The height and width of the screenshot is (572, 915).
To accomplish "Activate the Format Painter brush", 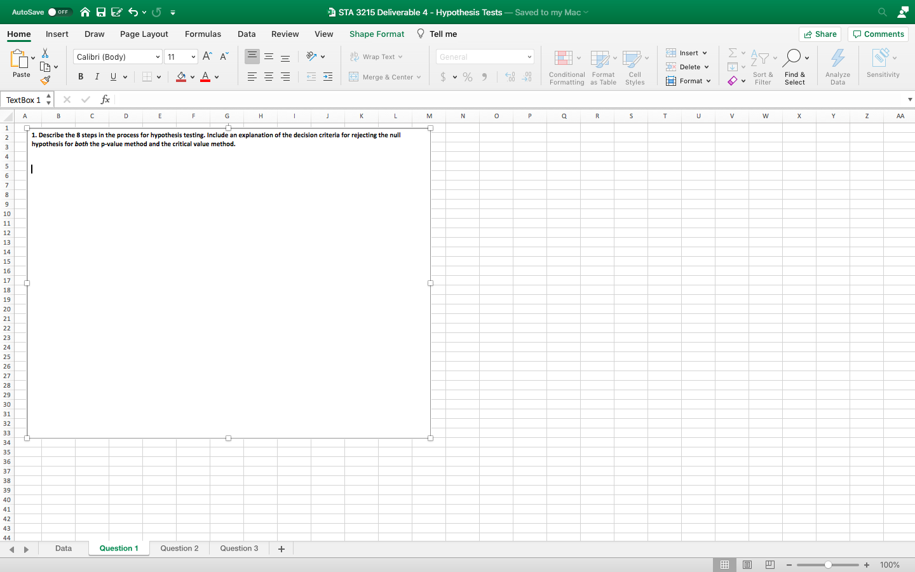I will point(45,80).
